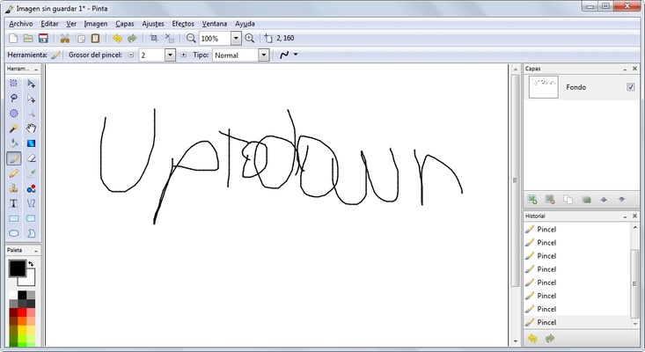Screen dimensions: 645x352
Task: Click Undo arrow in Historial panel
Action: pyautogui.click(x=532, y=339)
